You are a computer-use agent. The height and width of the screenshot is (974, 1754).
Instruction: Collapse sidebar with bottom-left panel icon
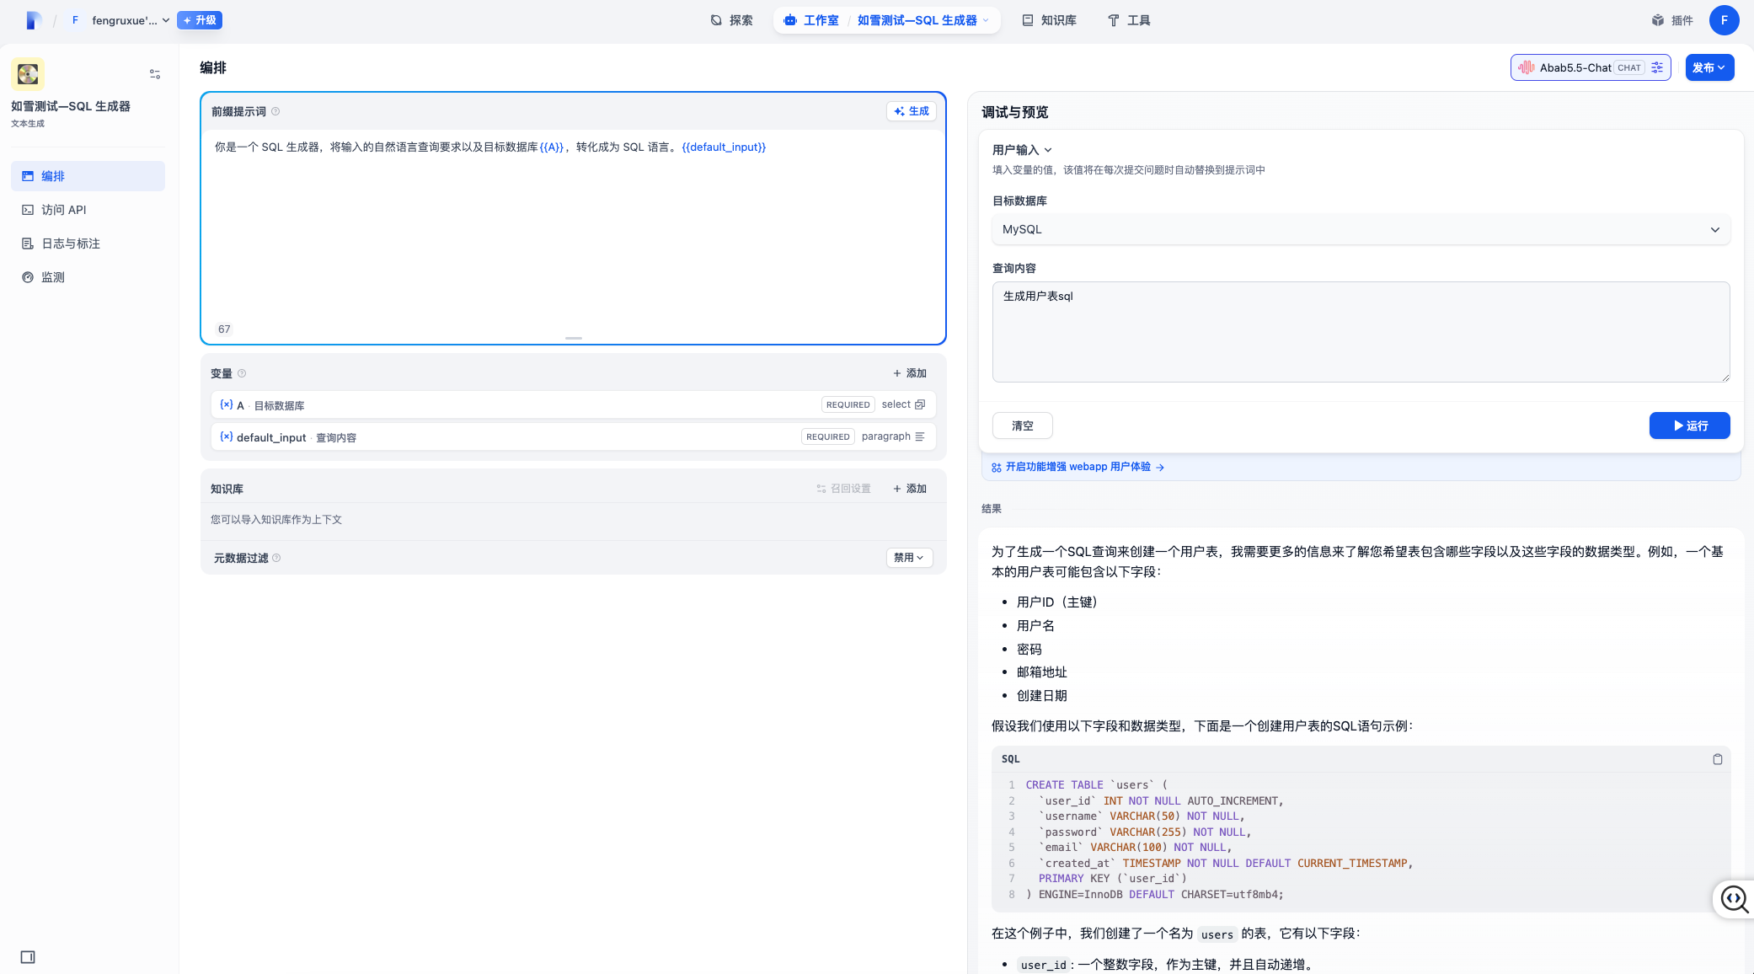(28, 957)
